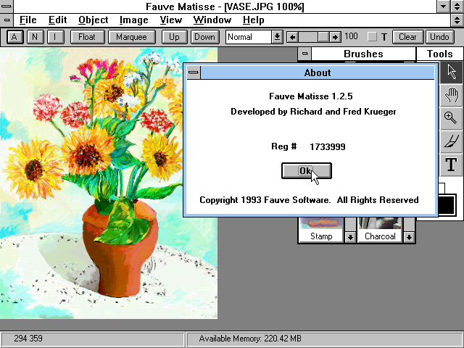
Task: Choose the magnifier zoom tool
Action: [x=451, y=117]
